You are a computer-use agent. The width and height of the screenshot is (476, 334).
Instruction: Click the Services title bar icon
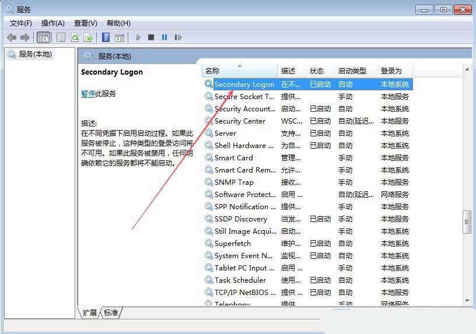[10, 9]
